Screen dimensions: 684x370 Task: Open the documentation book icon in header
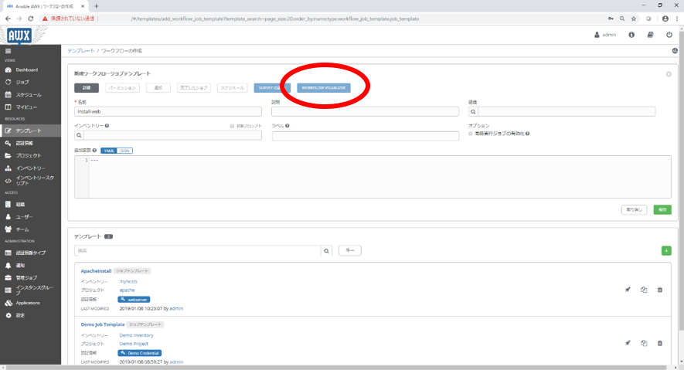[x=650, y=35]
